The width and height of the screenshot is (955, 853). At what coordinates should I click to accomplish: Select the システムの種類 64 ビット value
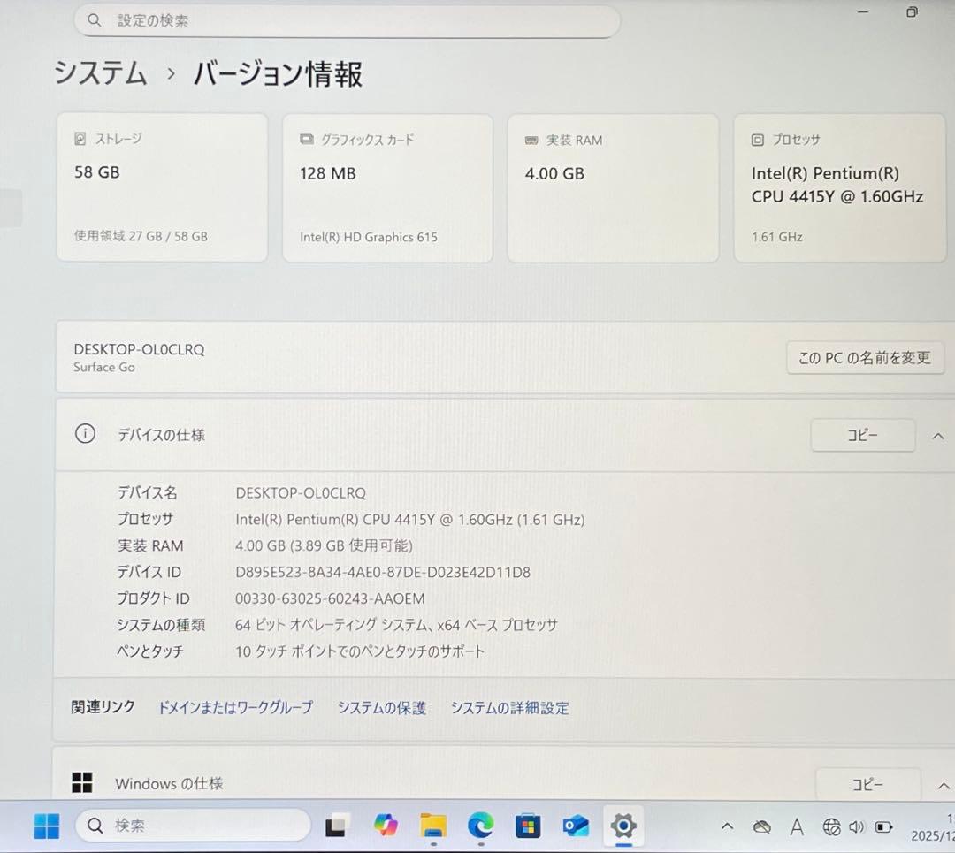coord(396,625)
